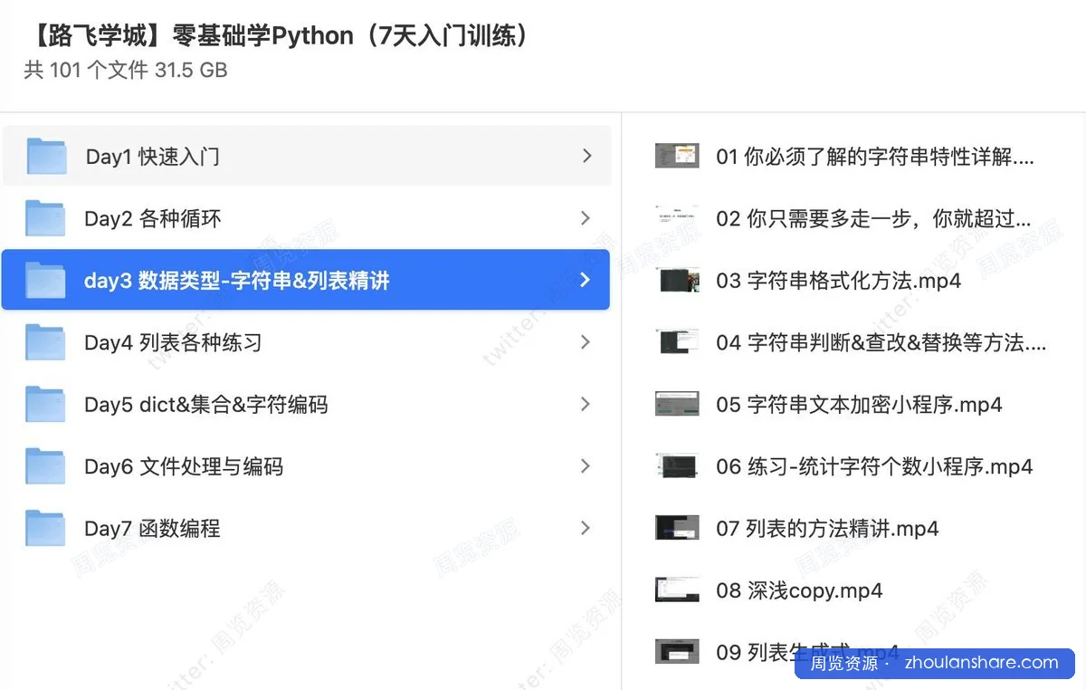
Task: Expand Day6 文件处理与编码 chevron
Action: coord(585,466)
